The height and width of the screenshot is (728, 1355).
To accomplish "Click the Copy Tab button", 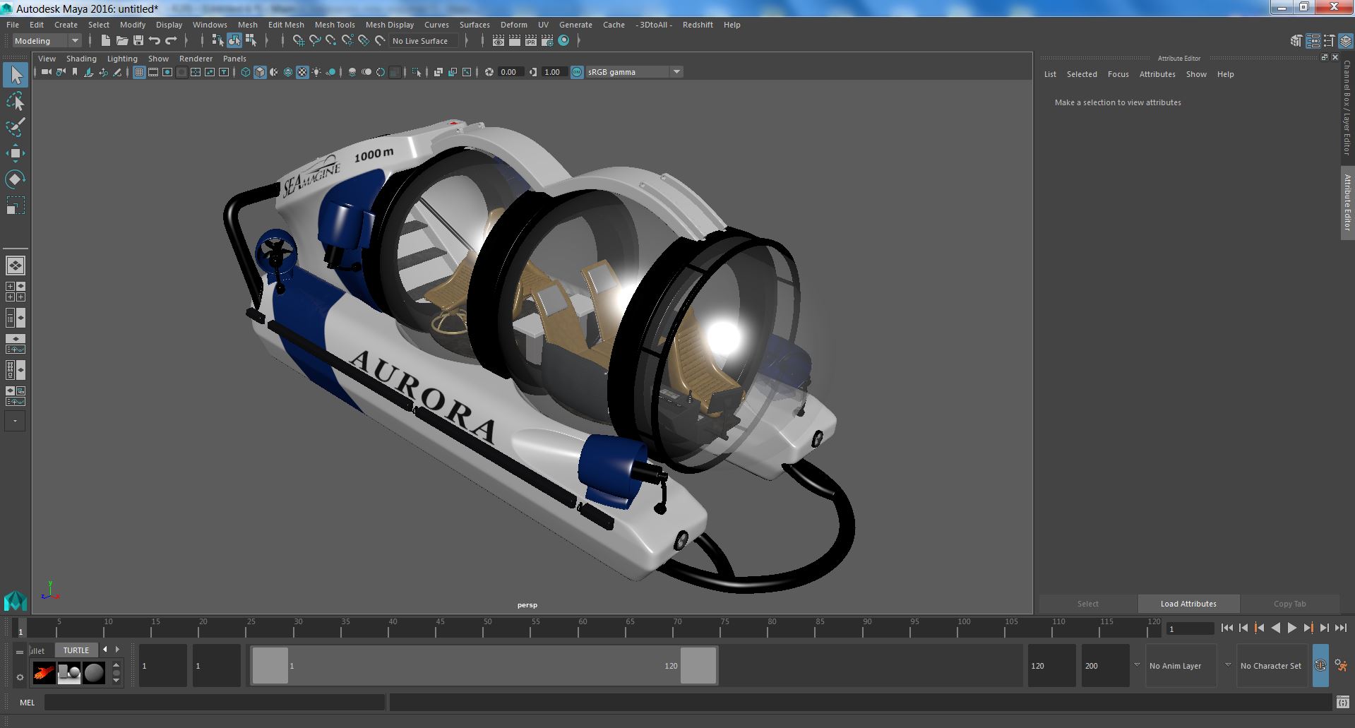I will pyautogui.click(x=1289, y=604).
